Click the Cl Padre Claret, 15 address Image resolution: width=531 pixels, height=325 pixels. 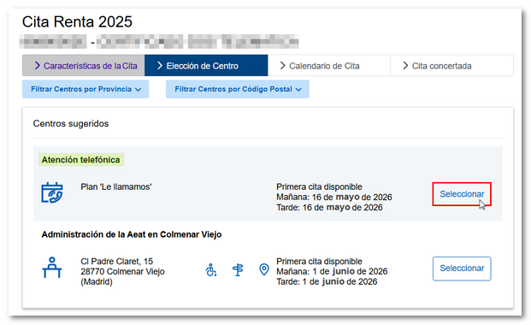(x=117, y=262)
